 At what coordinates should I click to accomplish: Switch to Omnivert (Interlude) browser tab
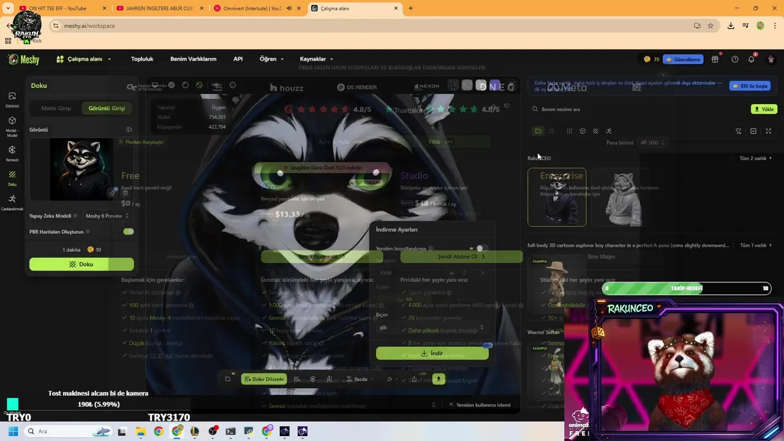[x=257, y=9]
